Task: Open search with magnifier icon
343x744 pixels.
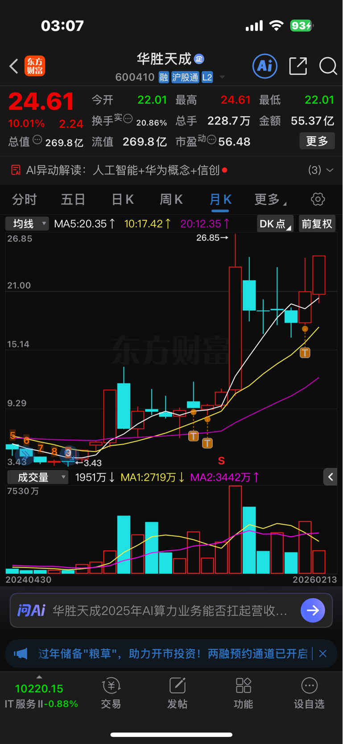Action: coord(328,66)
